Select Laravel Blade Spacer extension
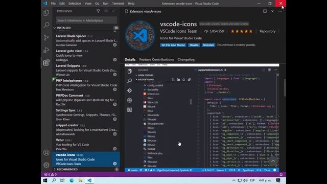327x184 pixels. pyautogui.click(x=86, y=40)
